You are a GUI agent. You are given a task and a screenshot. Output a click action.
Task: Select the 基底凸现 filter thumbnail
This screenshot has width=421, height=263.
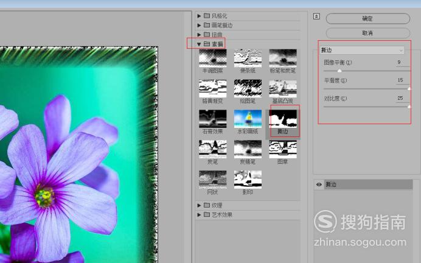click(x=283, y=89)
